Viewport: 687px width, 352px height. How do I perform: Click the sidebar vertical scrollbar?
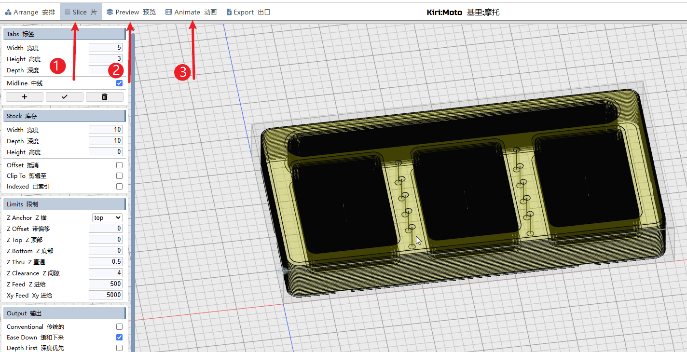click(133, 193)
